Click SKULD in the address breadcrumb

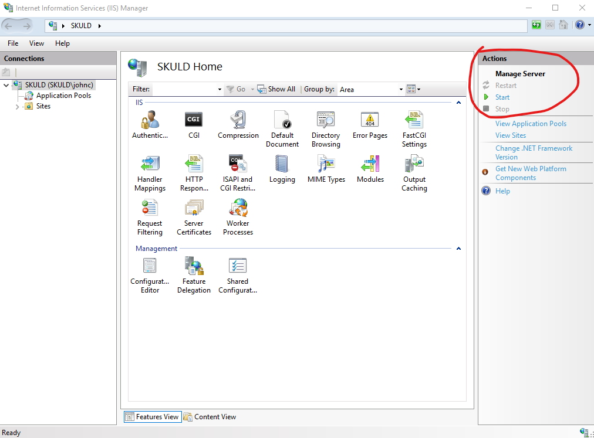point(81,26)
